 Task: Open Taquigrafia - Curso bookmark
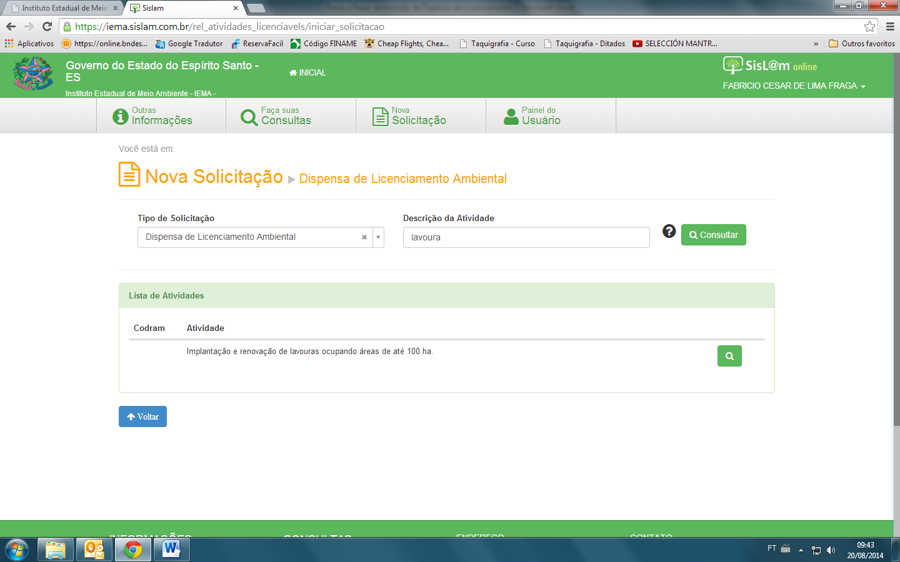pos(497,44)
